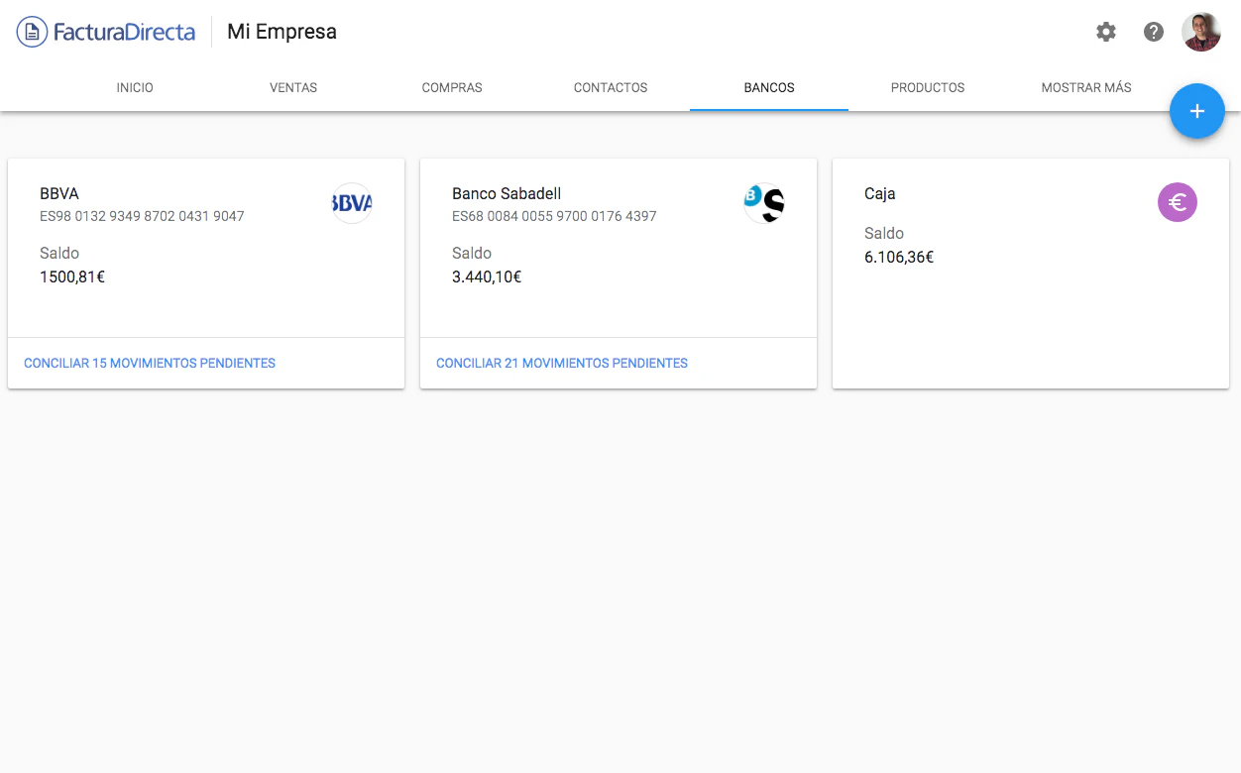1241x773 pixels.
Task: Click the FacturaDirecta logo icon
Action: pos(30,31)
